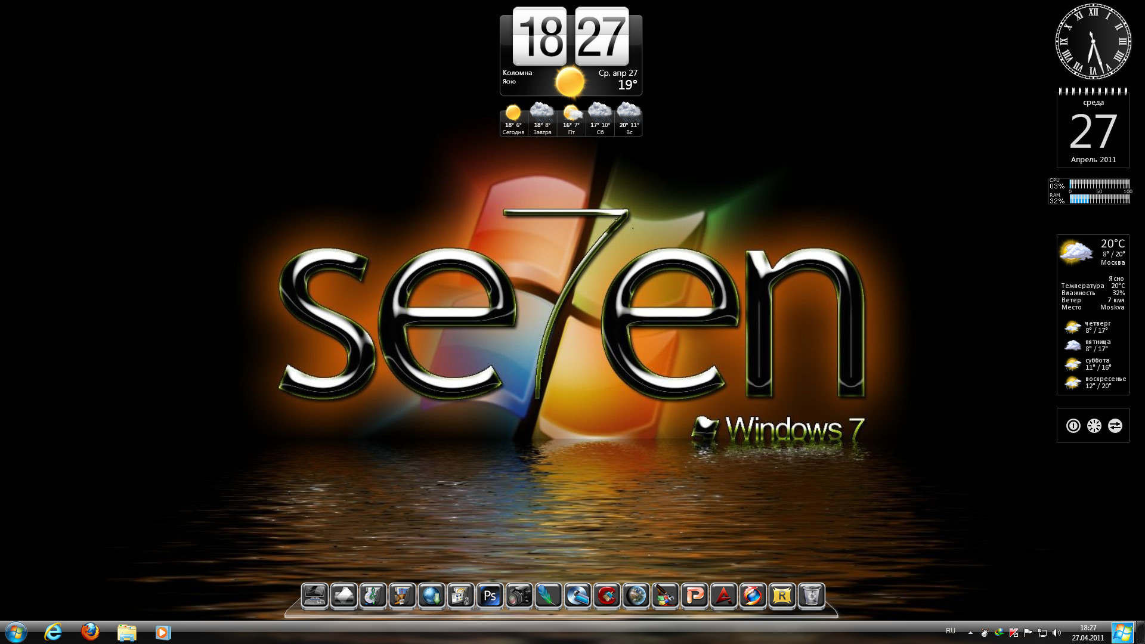Click the Влажность 32% line

tap(1093, 293)
